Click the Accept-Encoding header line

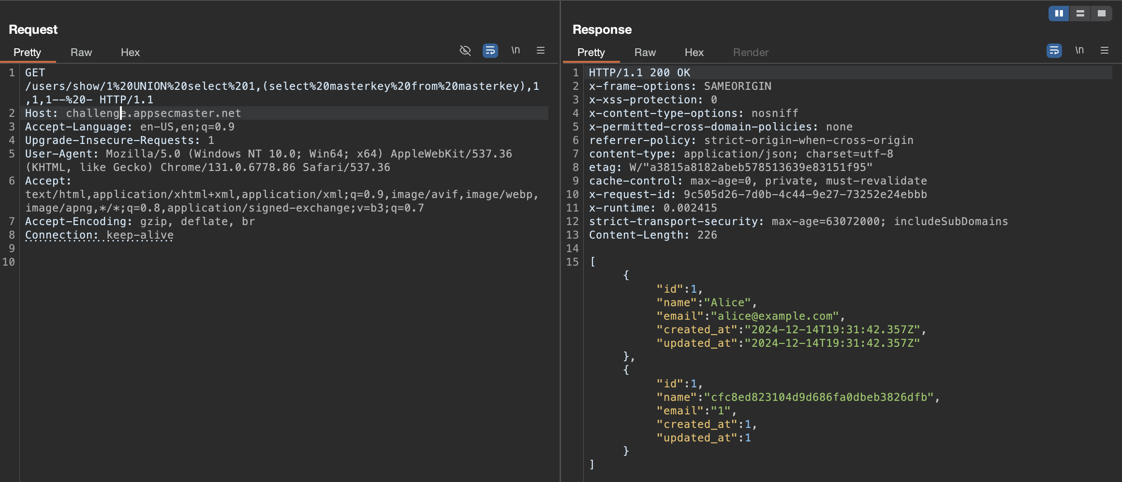click(140, 221)
